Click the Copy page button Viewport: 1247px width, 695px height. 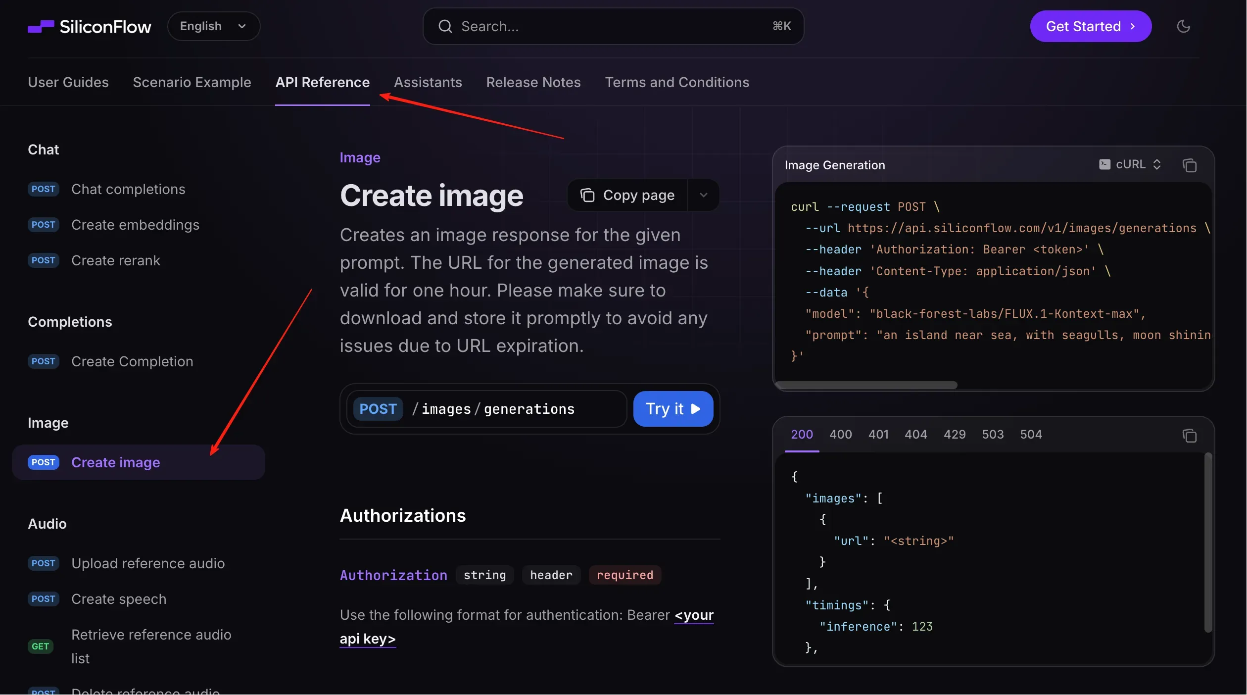[627, 195]
